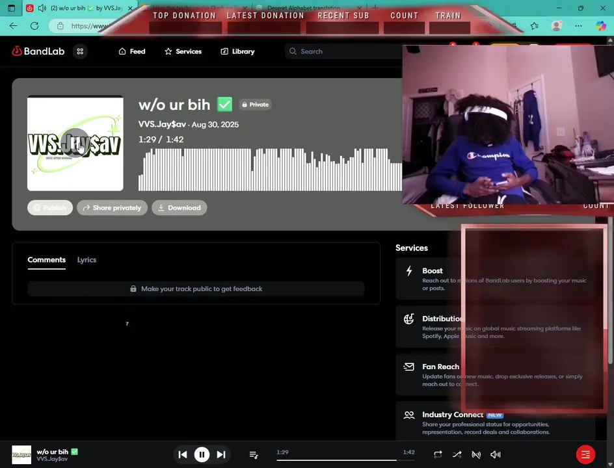Open the Library menu
This screenshot has height=468, width=614.
tap(237, 51)
